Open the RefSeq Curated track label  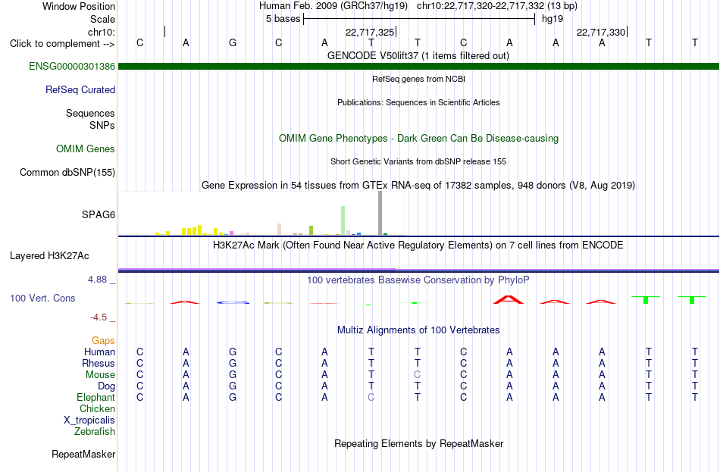point(80,89)
